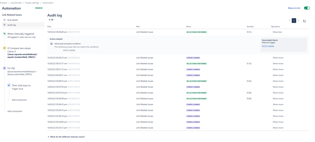Screen dimensions: 315x142
Task: Select the Link issue to action icon
Action: point(9,85)
